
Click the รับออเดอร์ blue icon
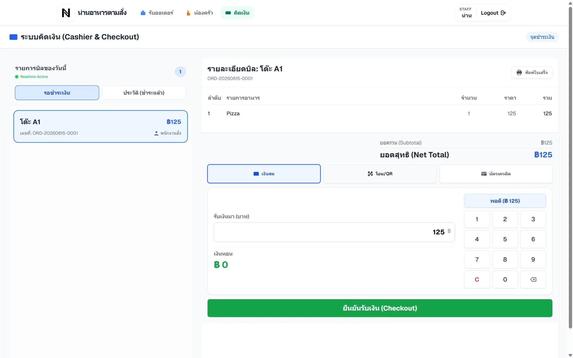(143, 13)
